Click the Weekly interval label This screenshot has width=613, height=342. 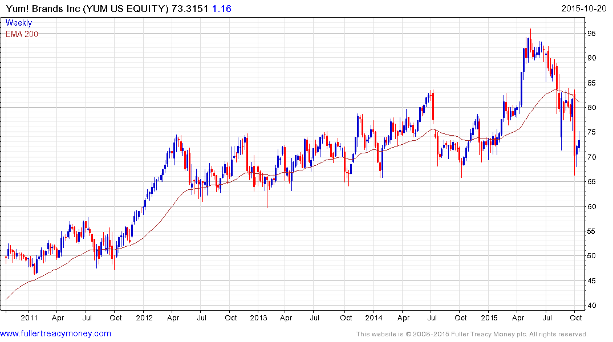point(19,23)
